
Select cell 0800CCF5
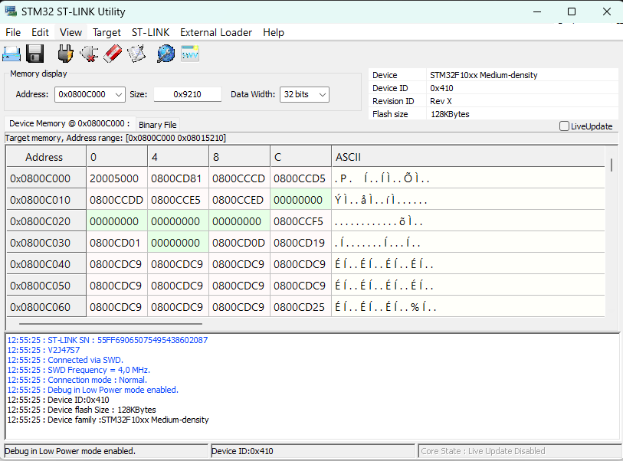pos(301,221)
